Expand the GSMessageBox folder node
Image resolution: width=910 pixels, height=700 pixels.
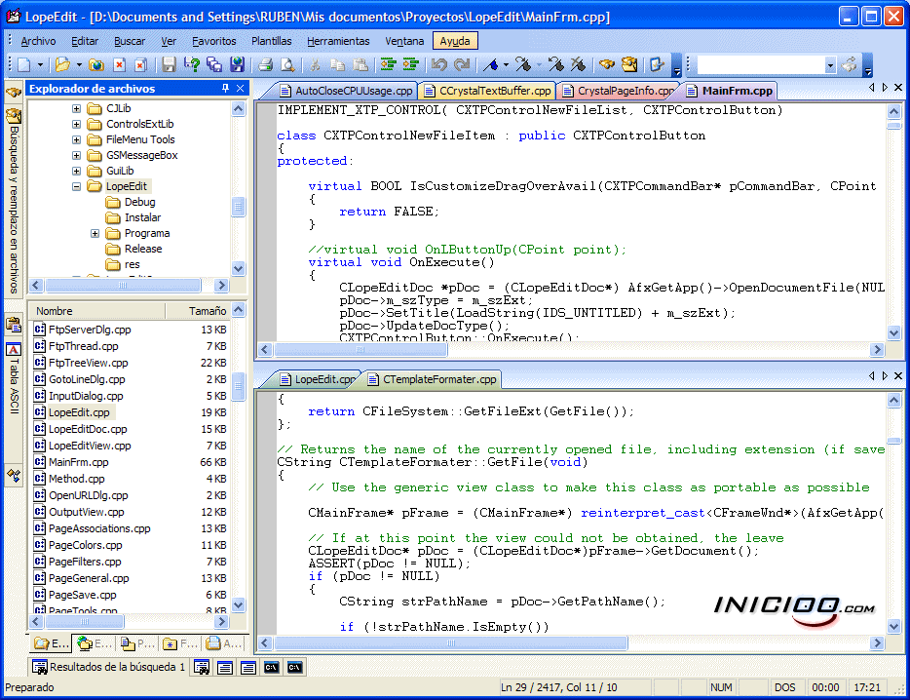[x=76, y=156]
